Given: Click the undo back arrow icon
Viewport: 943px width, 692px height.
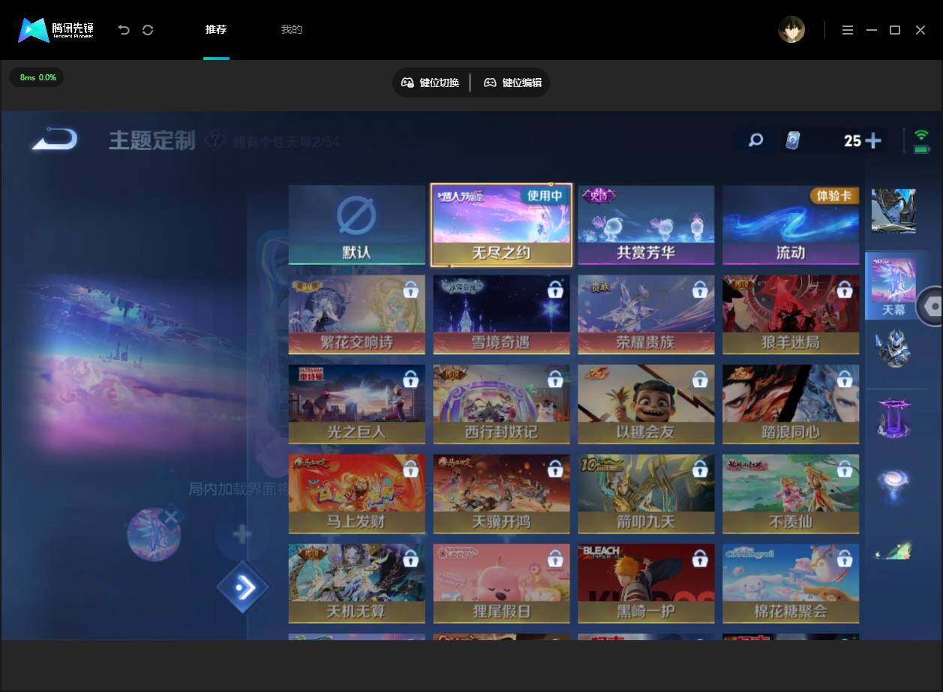Looking at the screenshot, I should click(124, 30).
